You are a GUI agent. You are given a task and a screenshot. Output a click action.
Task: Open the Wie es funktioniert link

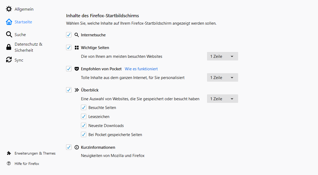coord(141,69)
